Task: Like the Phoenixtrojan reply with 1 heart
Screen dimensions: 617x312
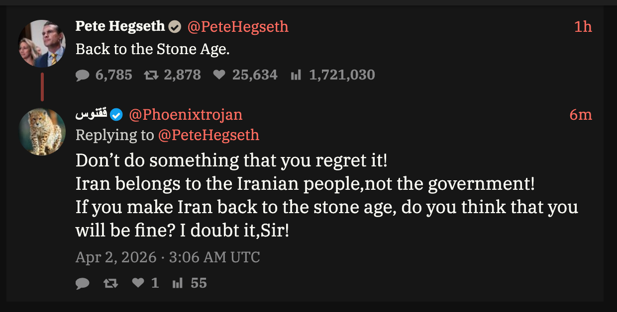Action: click(138, 283)
